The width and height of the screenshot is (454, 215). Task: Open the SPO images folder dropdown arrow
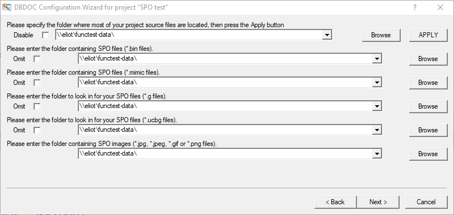pos(376,153)
